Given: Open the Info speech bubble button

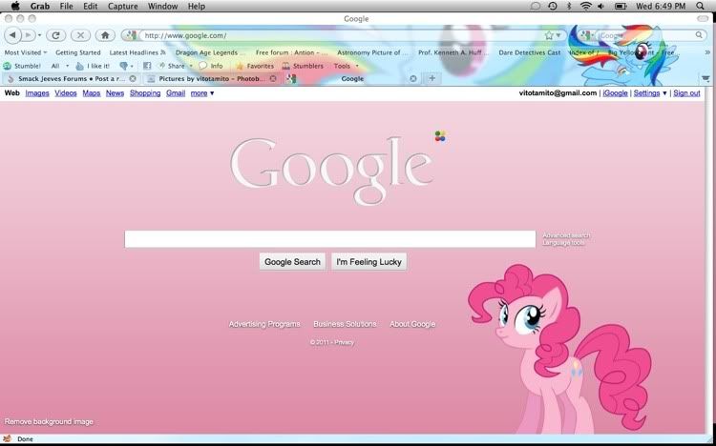Looking at the screenshot, I should click(211, 66).
